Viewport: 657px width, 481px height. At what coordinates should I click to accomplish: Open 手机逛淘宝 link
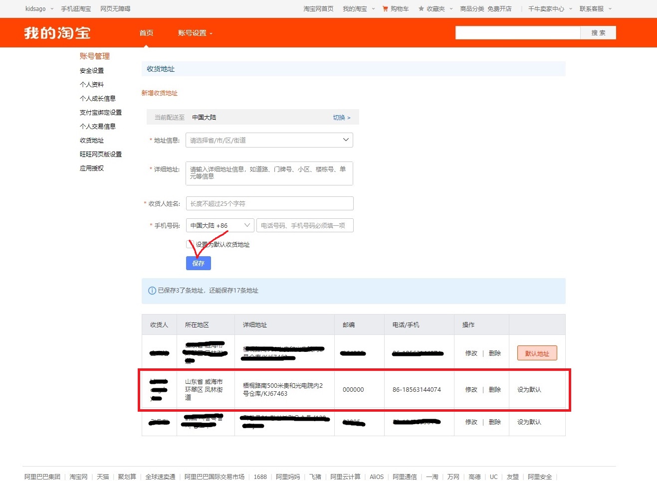pos(76,8)
